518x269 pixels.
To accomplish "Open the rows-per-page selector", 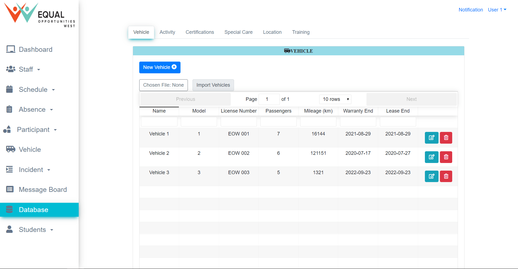I will pos(335,99).
